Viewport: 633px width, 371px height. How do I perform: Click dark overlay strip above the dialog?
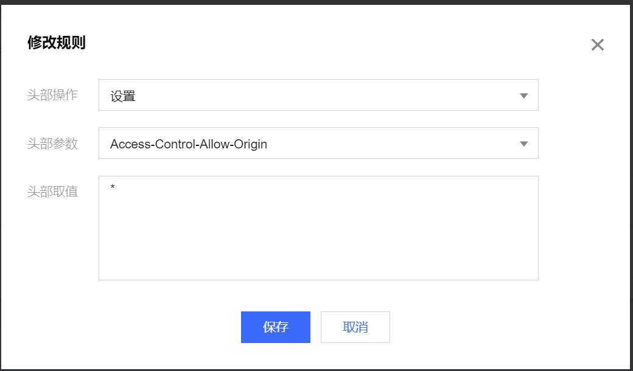tap(316, 2)
